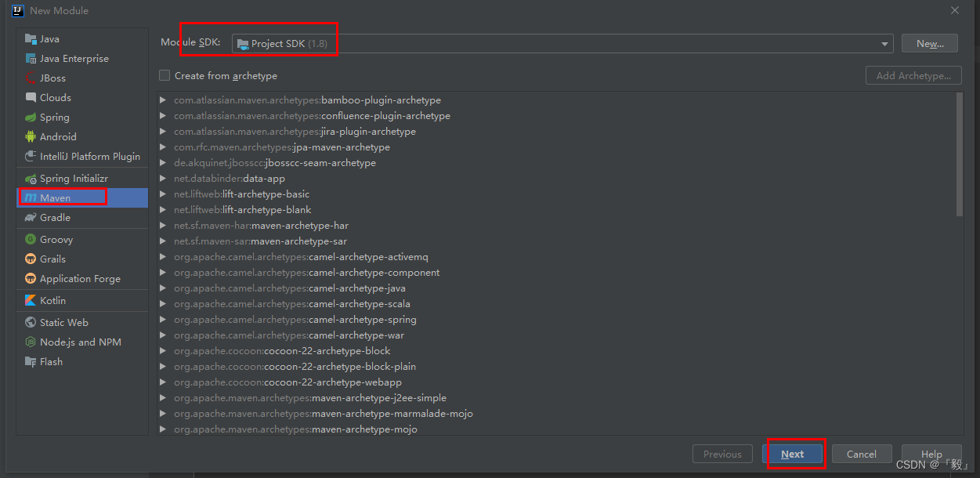Click the Kotlin icon
Viewport: 980px width, 478px height.
click(31, 301)
